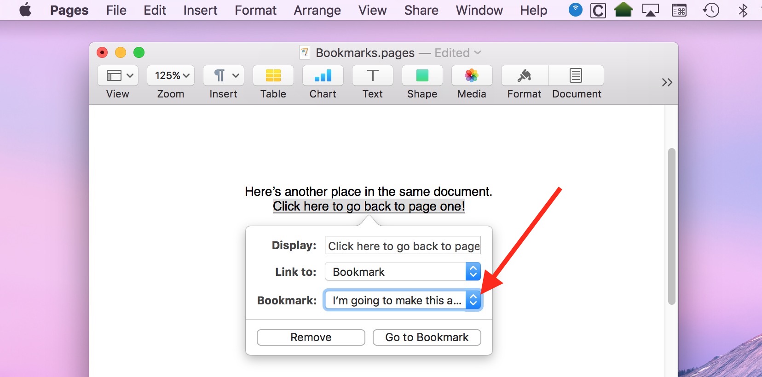Click the document vertical scrollbar thumb
This screenshot has width=762, height=377.
pyautogui.click(x=672, y=226)
